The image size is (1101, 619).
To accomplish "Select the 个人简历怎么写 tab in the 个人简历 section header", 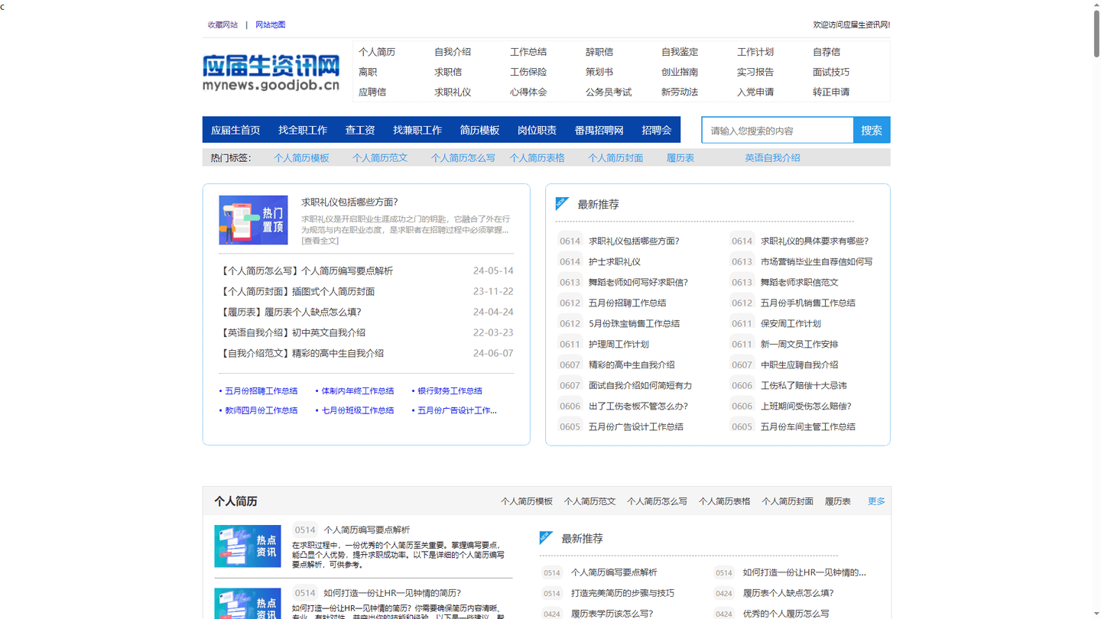I will pos(657,501).
